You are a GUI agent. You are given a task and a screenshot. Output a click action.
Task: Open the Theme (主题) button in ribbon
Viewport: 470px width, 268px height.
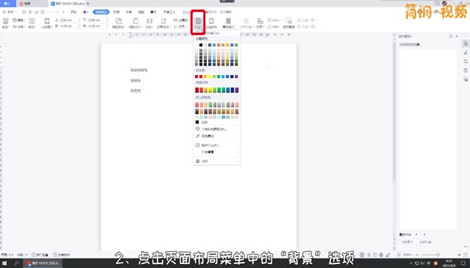[x=6, y=23]
